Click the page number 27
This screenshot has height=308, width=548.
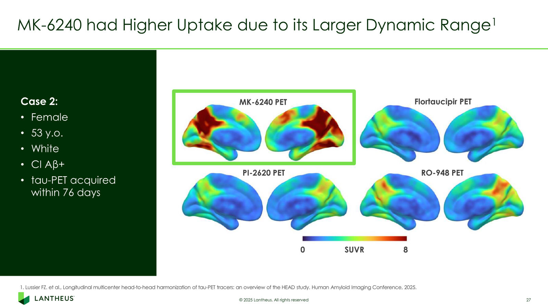tap(528, 300)
